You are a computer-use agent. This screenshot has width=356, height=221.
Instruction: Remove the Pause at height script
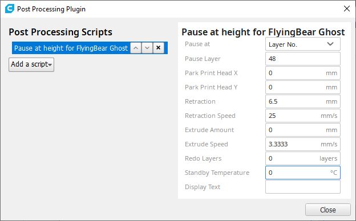[x=159, y=48]
